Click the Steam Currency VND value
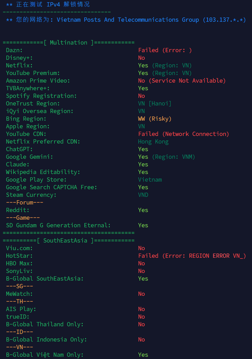 [x=143, y=195]
